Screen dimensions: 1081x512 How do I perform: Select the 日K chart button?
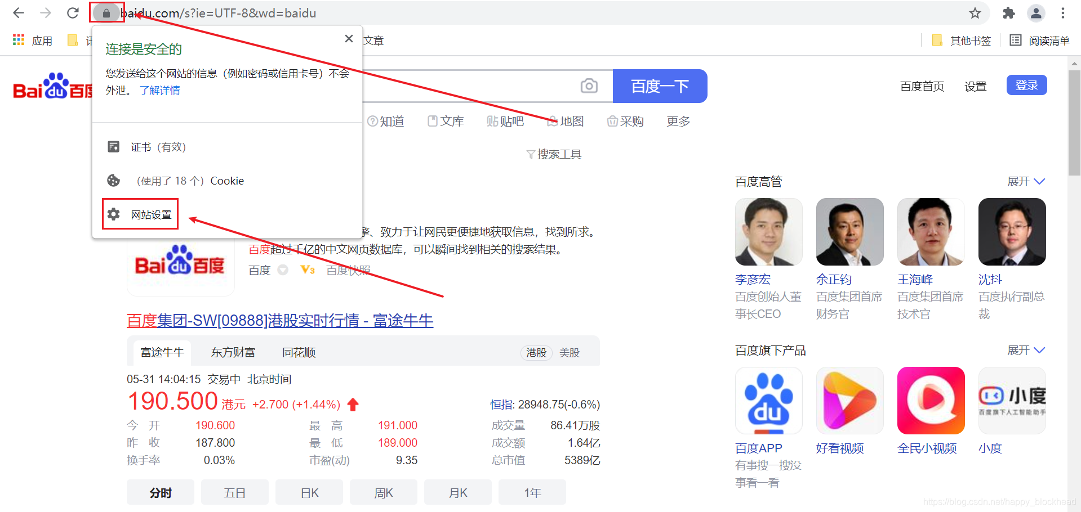(x=309, y=492)
